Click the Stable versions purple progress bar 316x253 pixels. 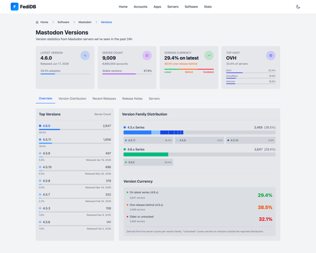click(x=127, y=74)
